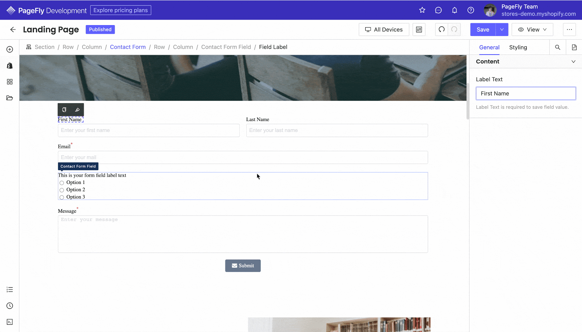Image resolution: width=582 pixels, height=332 pixels.
Task: Click the PageFly logo icon
Action: point(11,11)
